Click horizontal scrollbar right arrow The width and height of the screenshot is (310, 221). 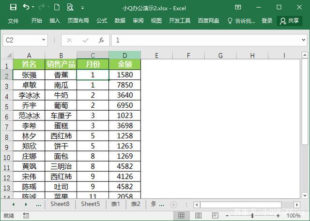point(297,205)
